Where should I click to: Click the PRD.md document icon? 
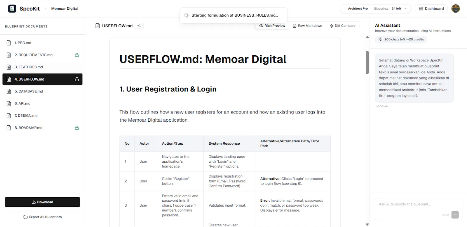pos(9,43)
